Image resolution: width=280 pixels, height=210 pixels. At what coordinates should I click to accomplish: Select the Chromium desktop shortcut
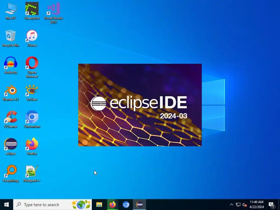point(32,120)
